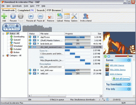Open the AOE 3 Demo link
136x105 pixels.
point(116,74)
